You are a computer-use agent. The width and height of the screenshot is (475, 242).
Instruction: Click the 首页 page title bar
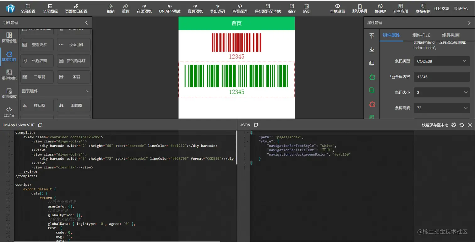pos(237,23)
